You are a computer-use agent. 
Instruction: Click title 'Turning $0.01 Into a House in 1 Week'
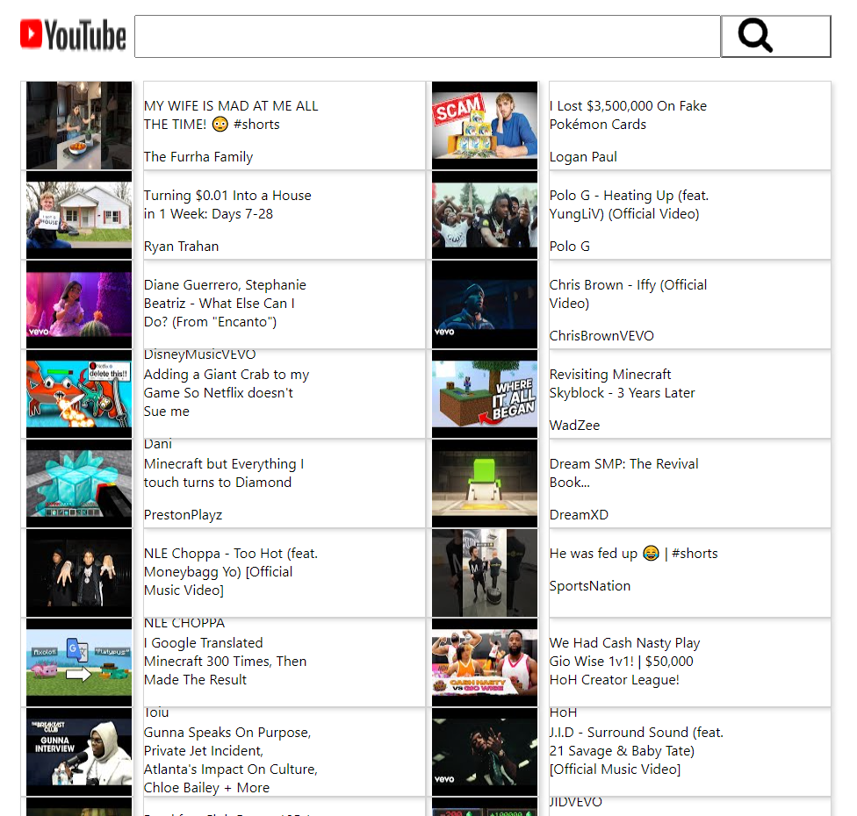[x=227, y=204]
